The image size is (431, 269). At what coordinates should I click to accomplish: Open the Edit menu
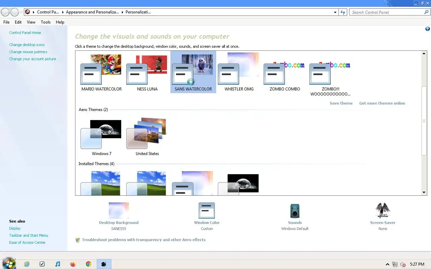tap(18, 22)
